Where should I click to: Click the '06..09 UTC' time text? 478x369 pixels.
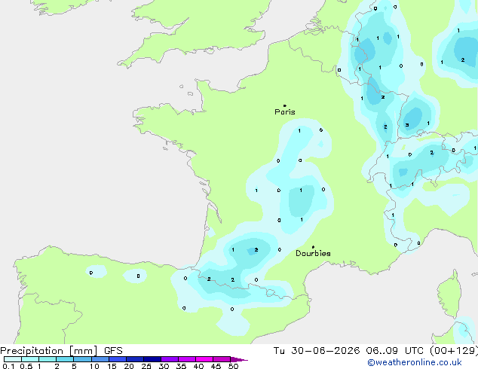(394, 351)
